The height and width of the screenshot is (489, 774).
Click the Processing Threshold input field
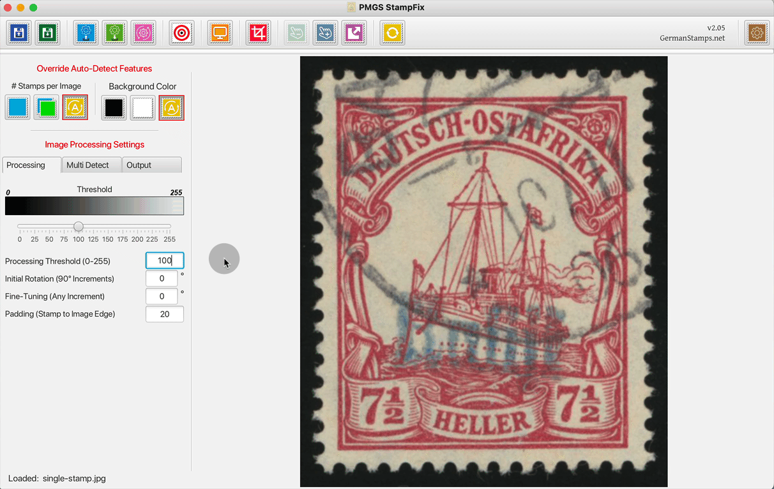165,260
